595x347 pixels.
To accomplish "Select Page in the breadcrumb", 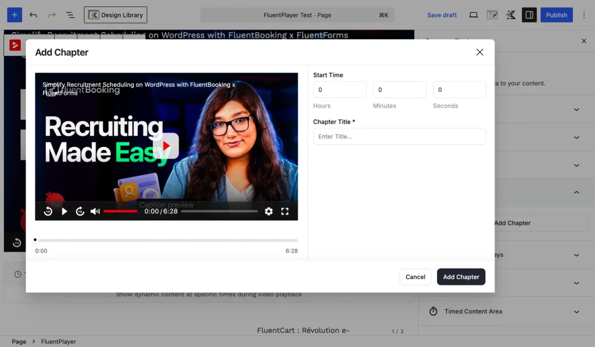I will 19,341.
